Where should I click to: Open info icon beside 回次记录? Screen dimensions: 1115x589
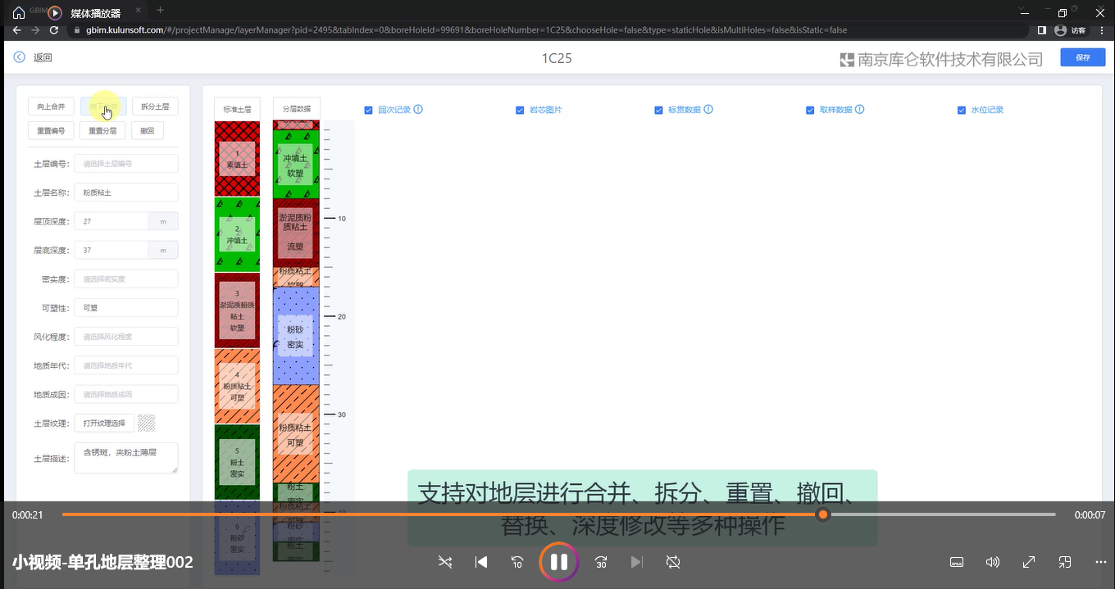coord(418,110)
